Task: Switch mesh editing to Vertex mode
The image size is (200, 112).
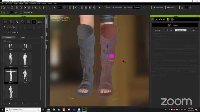Action: [158, 30]
